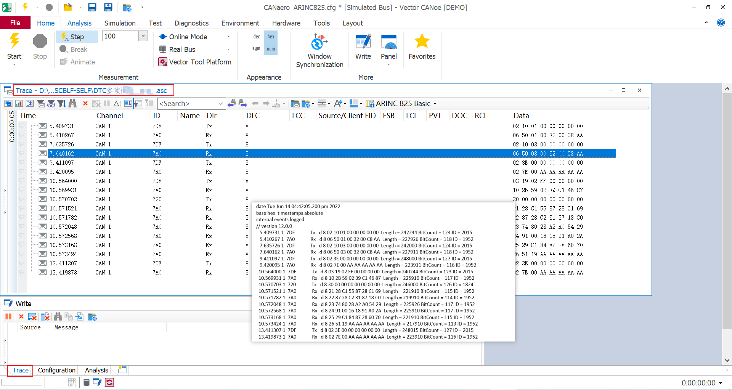
Task: Click the Break measurement option
Action: tap(74, 49)
